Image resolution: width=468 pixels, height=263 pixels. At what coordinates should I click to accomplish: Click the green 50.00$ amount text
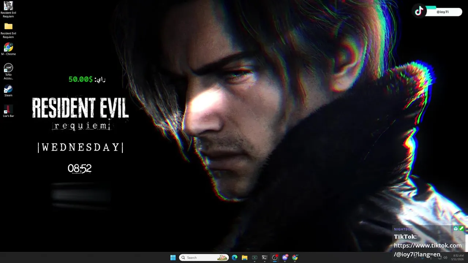[x=80, y=79]
